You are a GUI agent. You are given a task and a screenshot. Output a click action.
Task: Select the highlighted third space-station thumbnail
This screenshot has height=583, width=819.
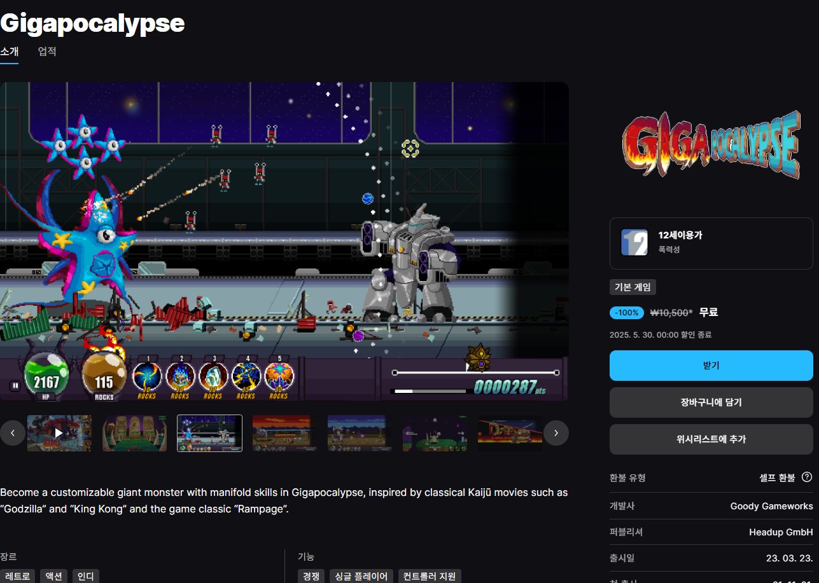pos(209,433)
